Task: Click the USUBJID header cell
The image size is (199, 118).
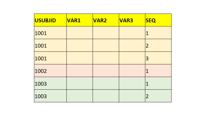Action: pyautogui.click(x=50, y=20)
